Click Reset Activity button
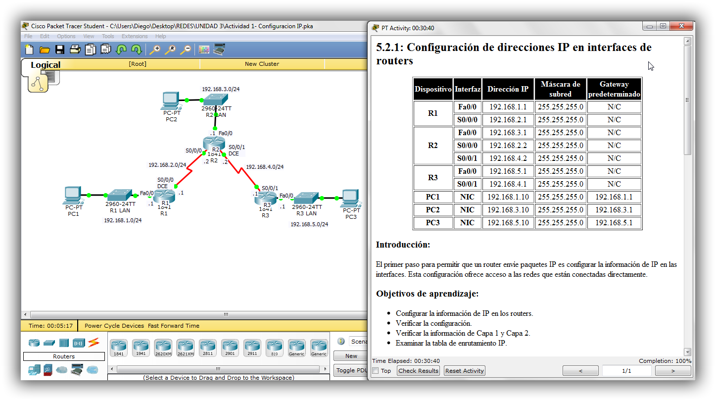716x401 pixels. (464, 370)
